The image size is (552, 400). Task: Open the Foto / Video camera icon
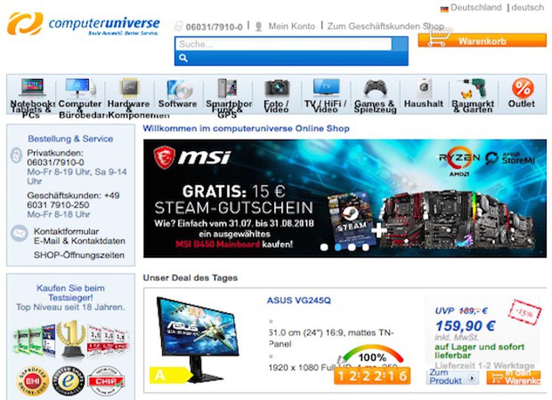[277, 88]
